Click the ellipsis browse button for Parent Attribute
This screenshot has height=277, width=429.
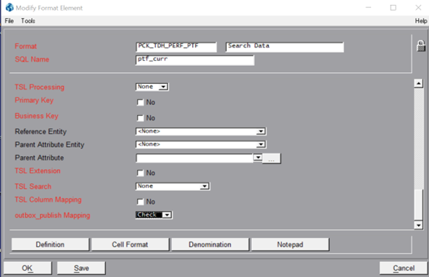tap(271, 158)
